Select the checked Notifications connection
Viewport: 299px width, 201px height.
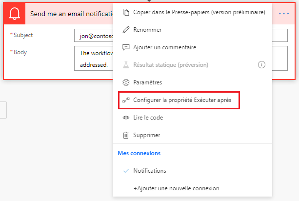pyautogui.click(x=149, y=171)
